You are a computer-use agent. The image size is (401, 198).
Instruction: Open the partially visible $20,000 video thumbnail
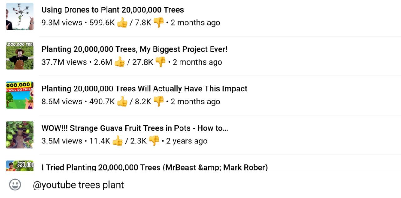click(19, 166)
